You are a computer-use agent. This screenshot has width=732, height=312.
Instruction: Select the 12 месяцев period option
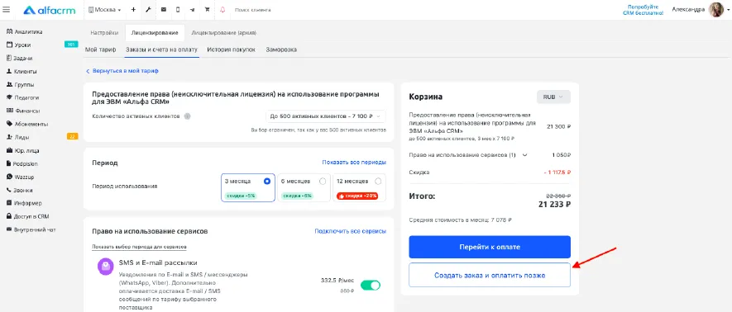pyautogui.click(x=359, y=187)
